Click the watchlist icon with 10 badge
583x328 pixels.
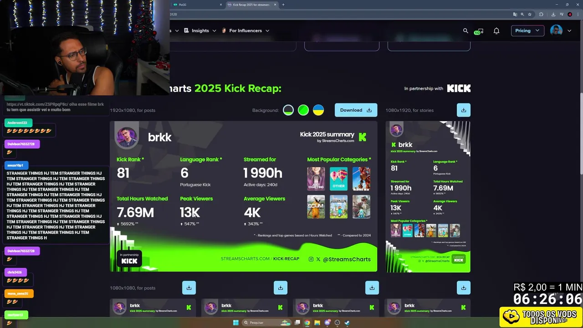pos(478,31)
